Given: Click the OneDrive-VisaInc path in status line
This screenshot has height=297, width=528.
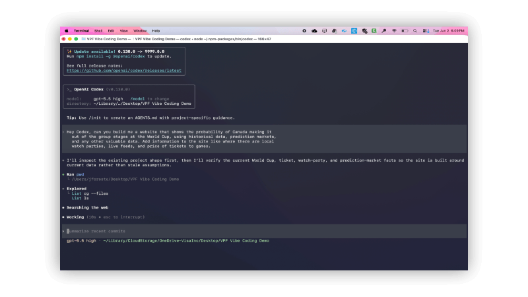Looking at the screenshot, I should (x=186, y=240).
